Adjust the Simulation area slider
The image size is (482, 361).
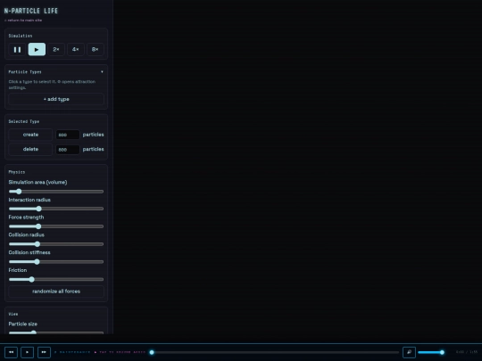point(56,192)
